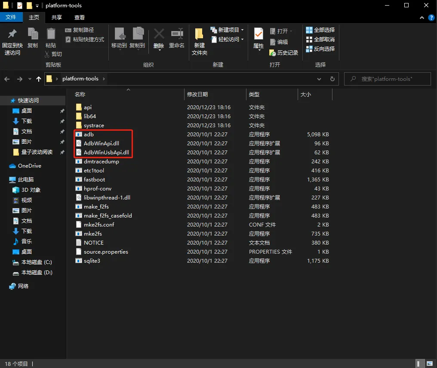Image resolution: width=437 pixels, height=368 pixels.
Task: Go forward with the right arrow
Action: click(19, 79)
